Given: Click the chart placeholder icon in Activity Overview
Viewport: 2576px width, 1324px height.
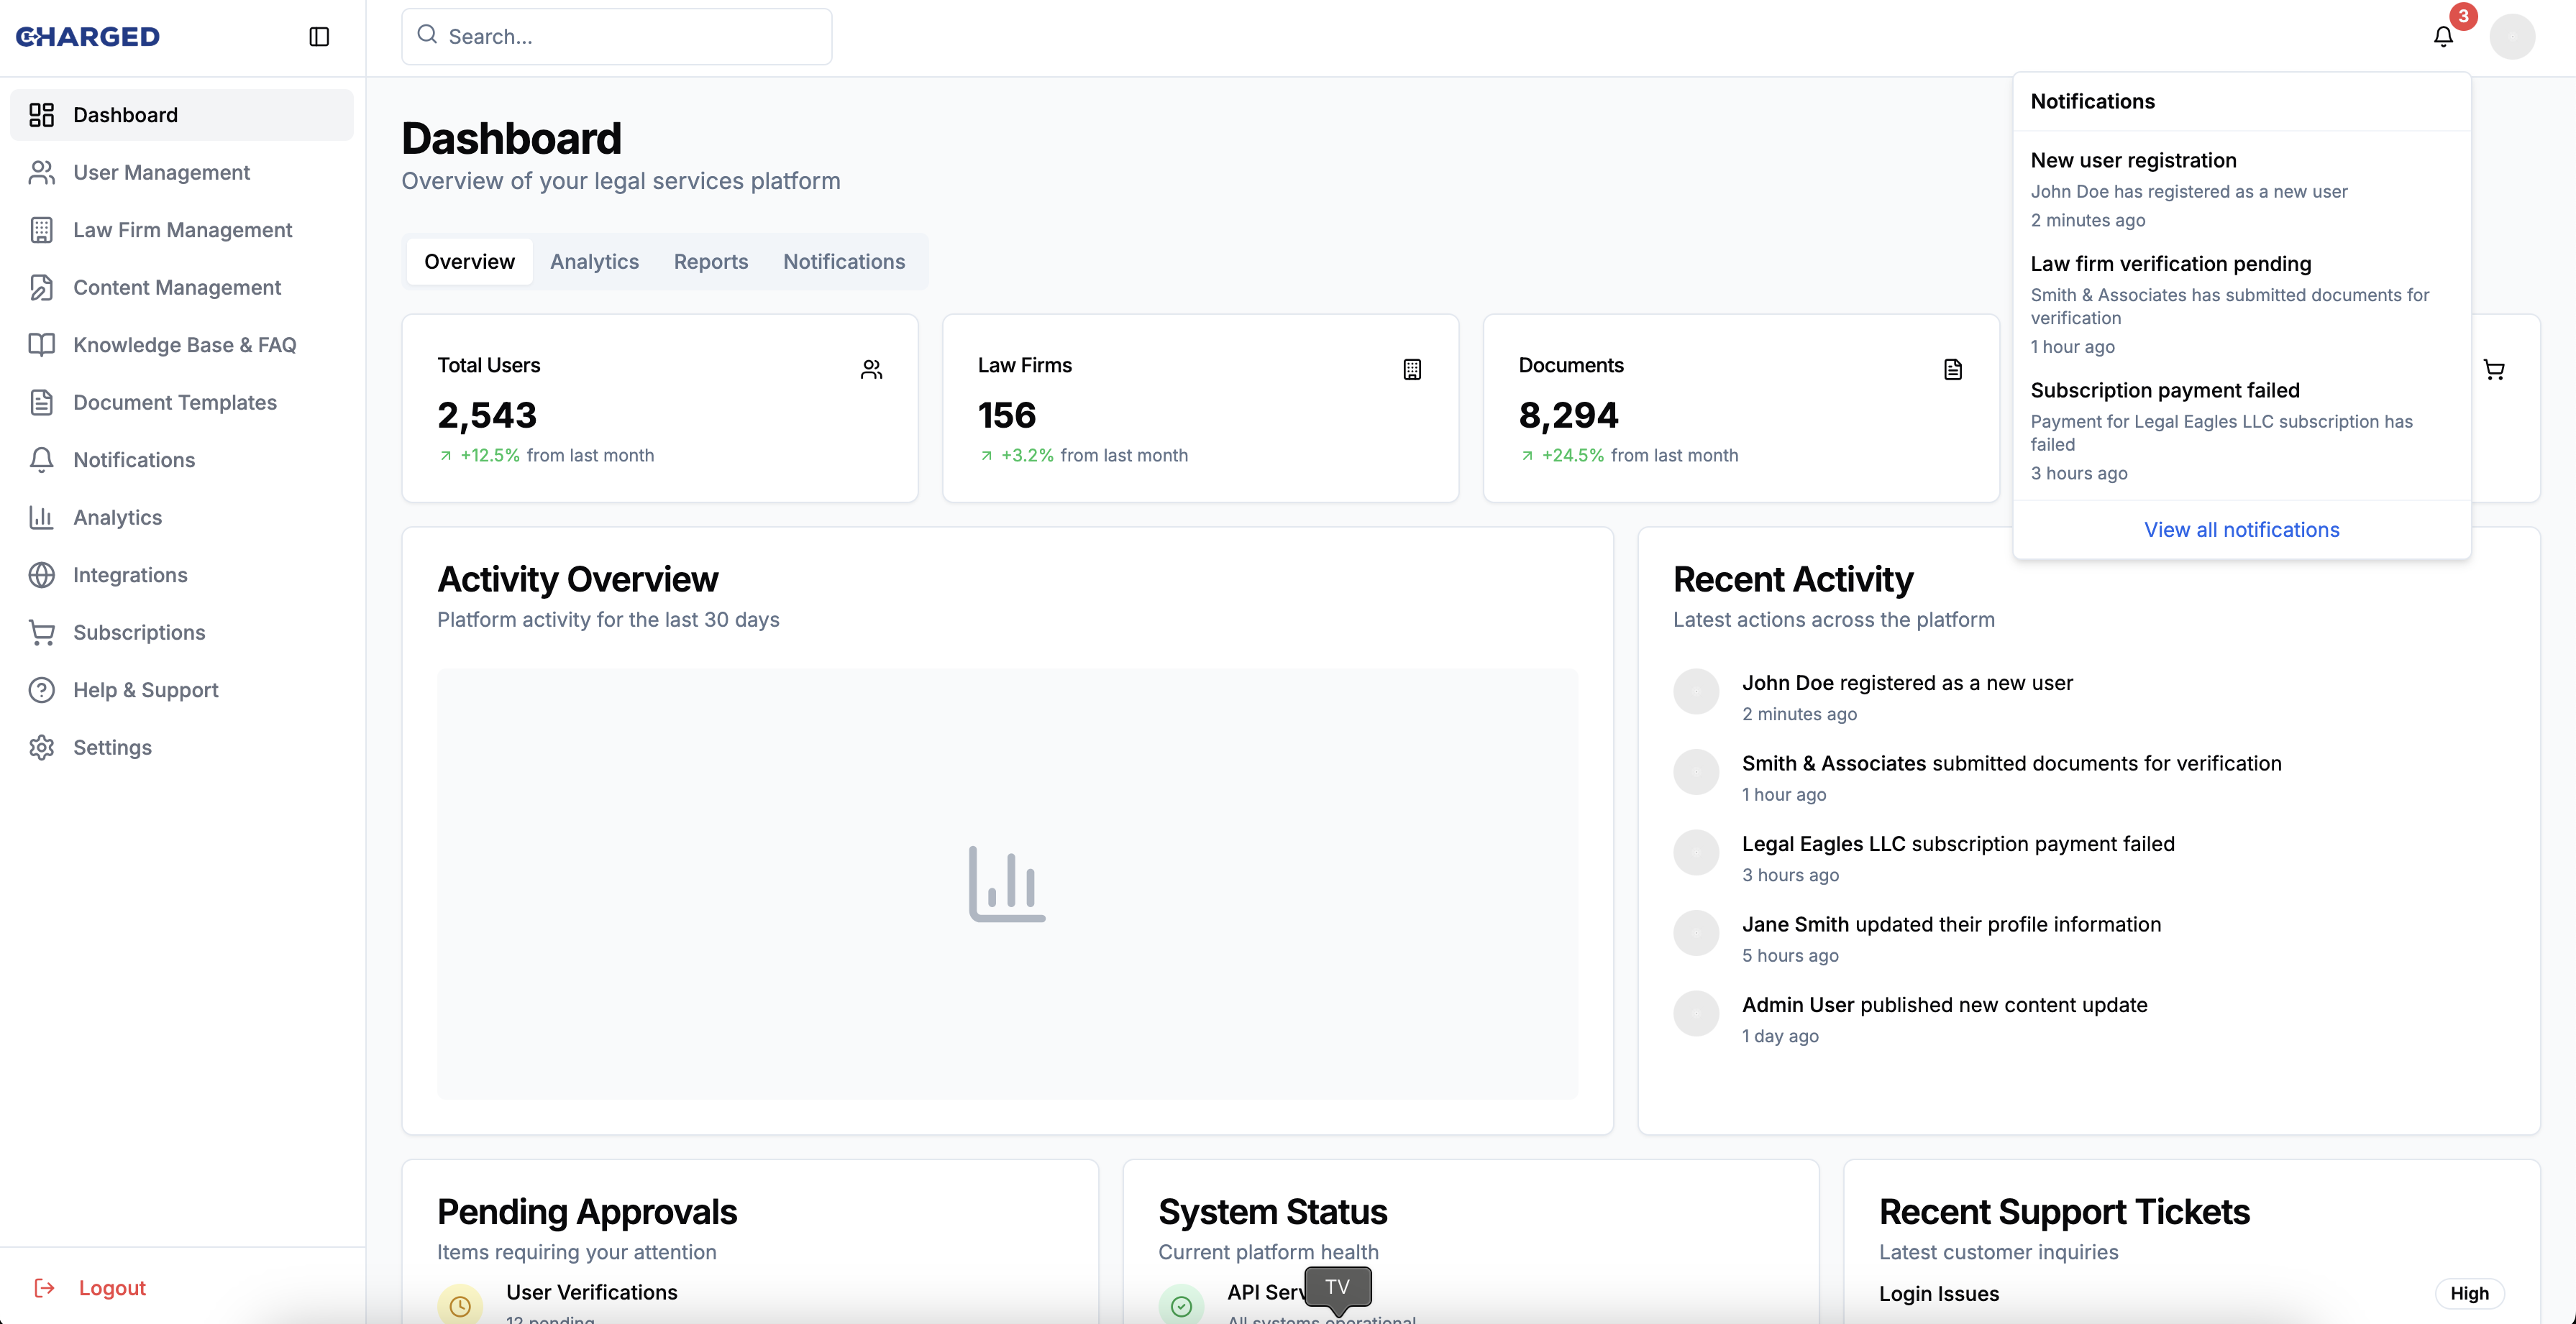Looking at the screenshot, I should pyautogui.click(x=1007, y=884).
